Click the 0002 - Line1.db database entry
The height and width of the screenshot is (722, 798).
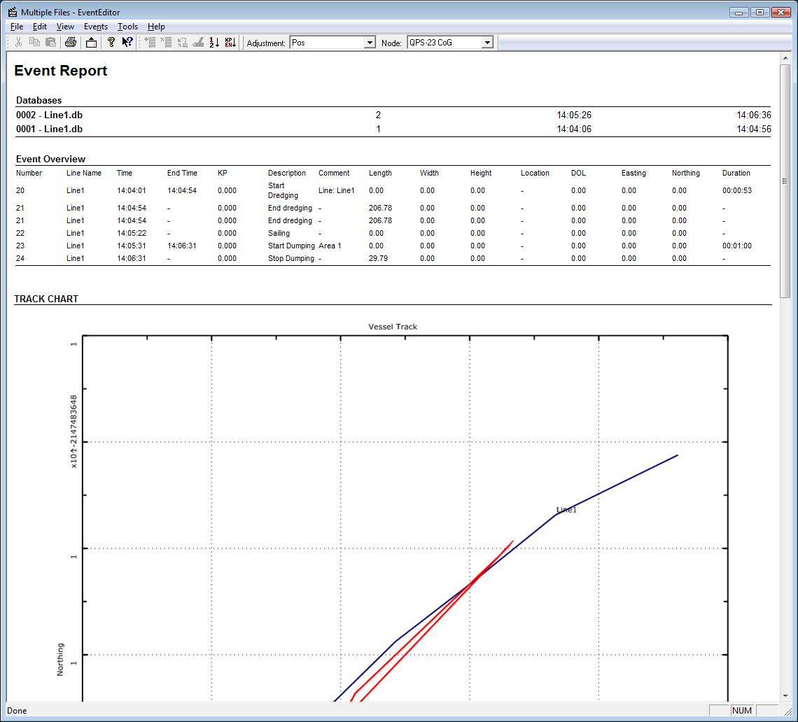[x=50, y=115]
